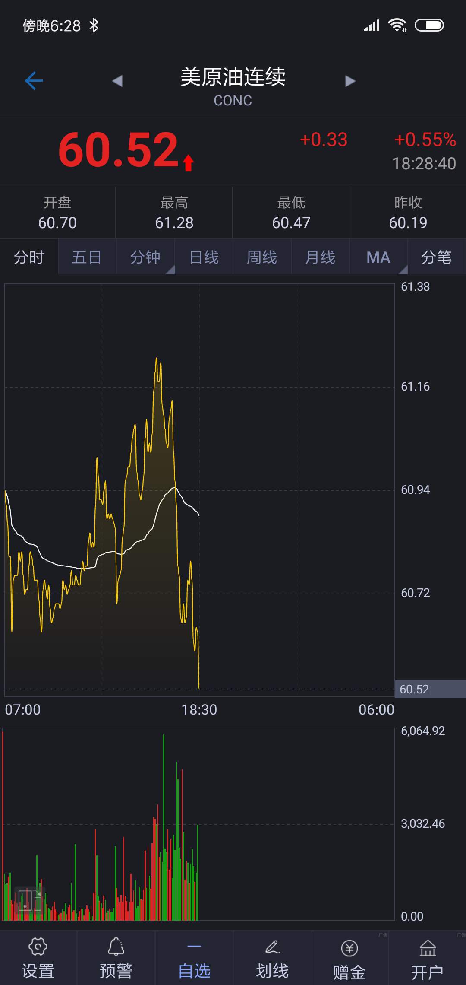This screenshot has height=985, width=466.
Task: Tap the blue back arrow
Action: click(34, 81)
